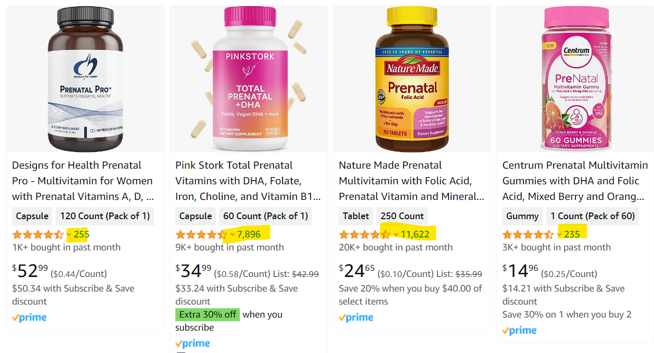Select the Gummy form option on Centrum
This screenshot has width=654, height=353.
[522, 216]
